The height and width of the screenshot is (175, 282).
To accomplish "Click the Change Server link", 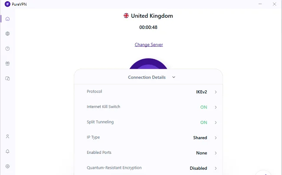I will [149, 45].
